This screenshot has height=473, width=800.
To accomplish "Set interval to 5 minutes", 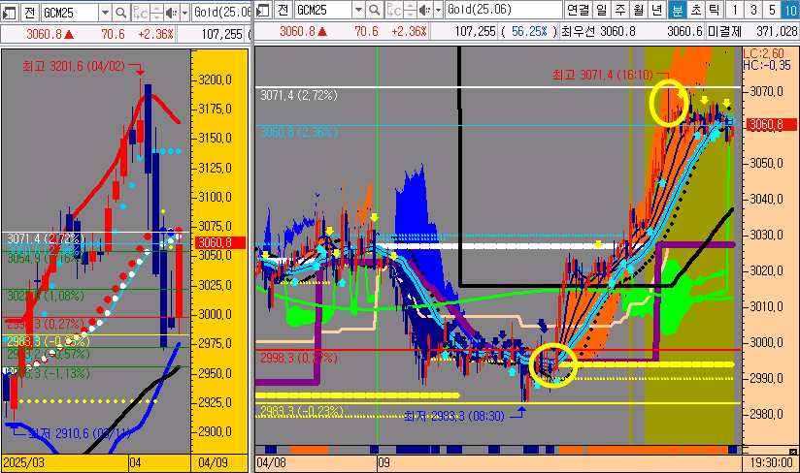I will click(772, 10).
